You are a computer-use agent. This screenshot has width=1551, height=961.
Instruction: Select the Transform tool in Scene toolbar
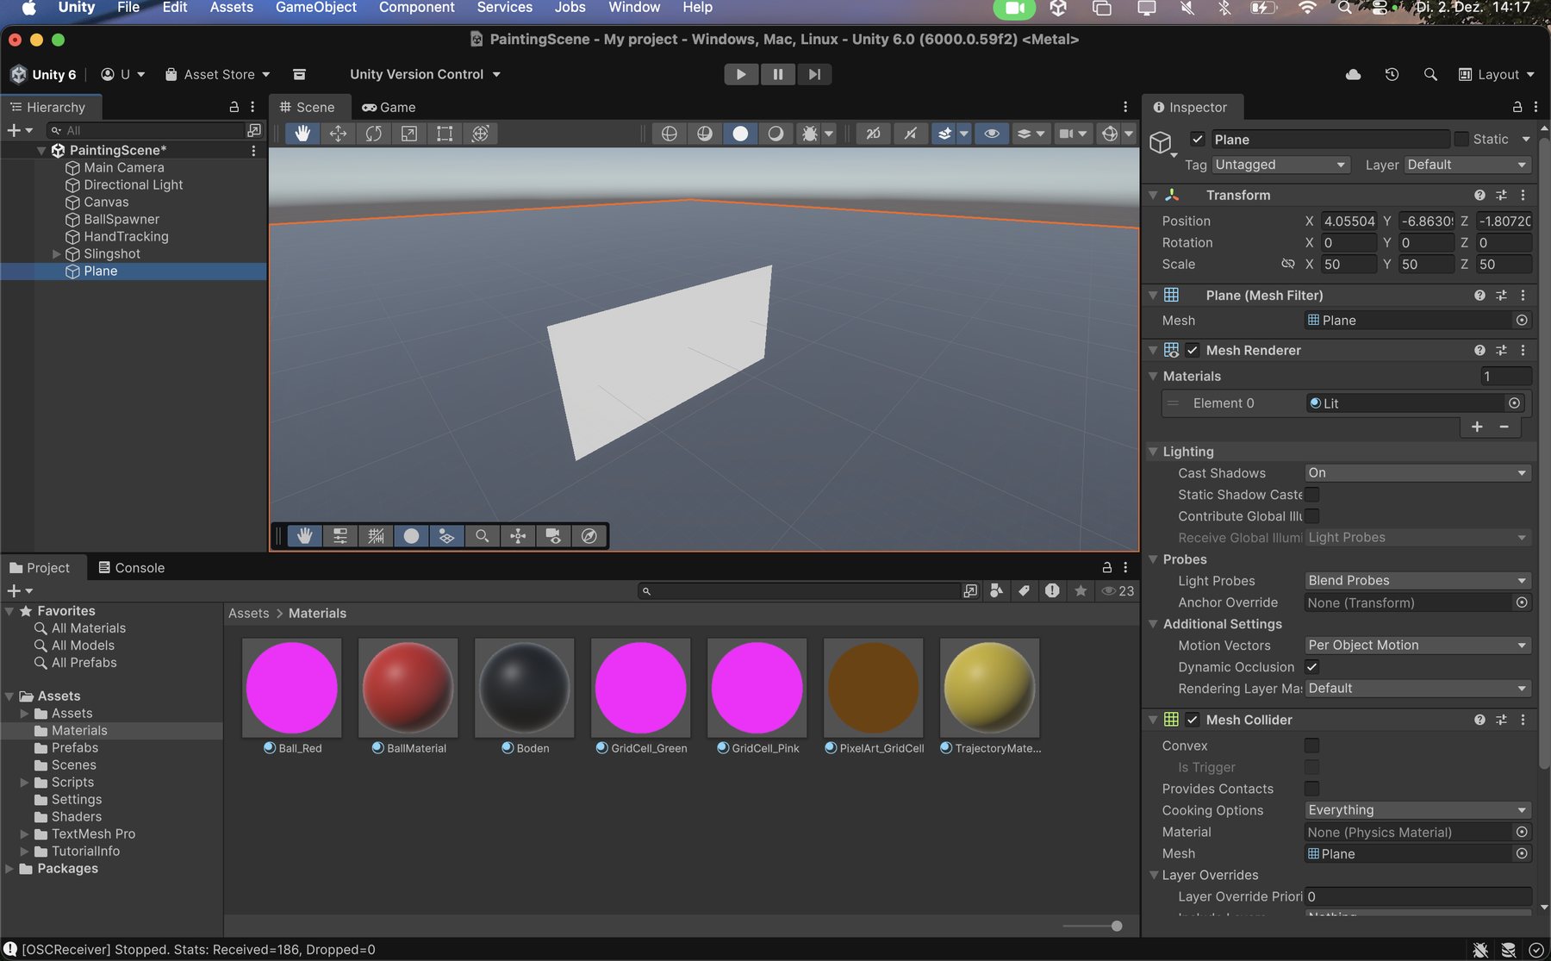click(481, 134)
